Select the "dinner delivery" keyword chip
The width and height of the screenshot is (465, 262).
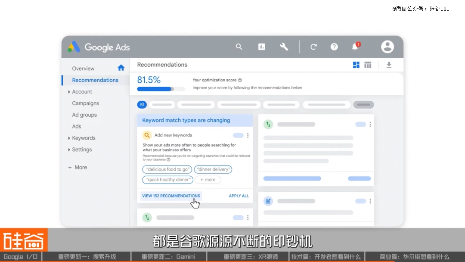213,169
